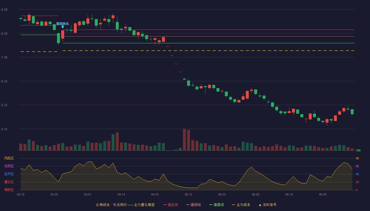Click the 低吸区 zone label

tap(9, 190)
